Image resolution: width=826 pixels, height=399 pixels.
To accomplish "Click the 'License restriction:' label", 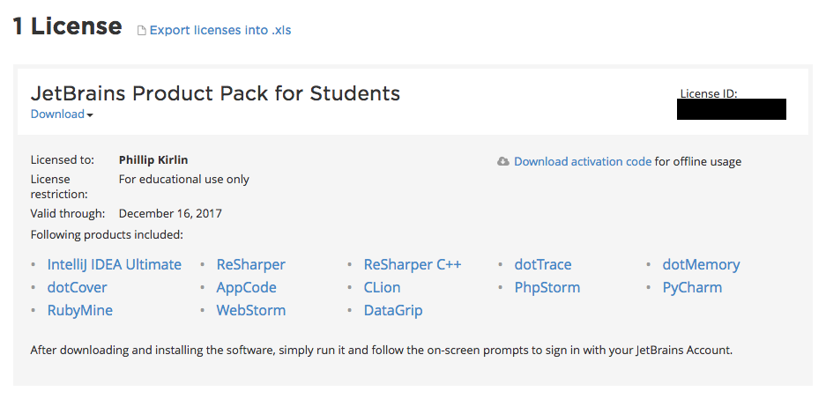I will pos(59,187).
